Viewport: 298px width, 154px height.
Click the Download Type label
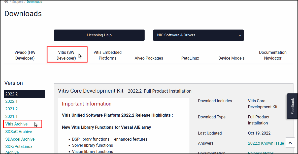[212, 117]
